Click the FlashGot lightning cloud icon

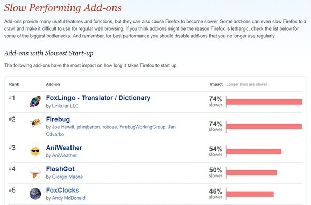pyautogui.click(x=35, y=172)
